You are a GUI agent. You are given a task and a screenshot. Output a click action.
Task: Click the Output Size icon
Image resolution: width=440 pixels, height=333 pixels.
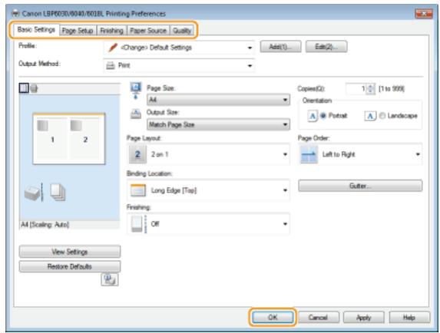pos(136,114)
